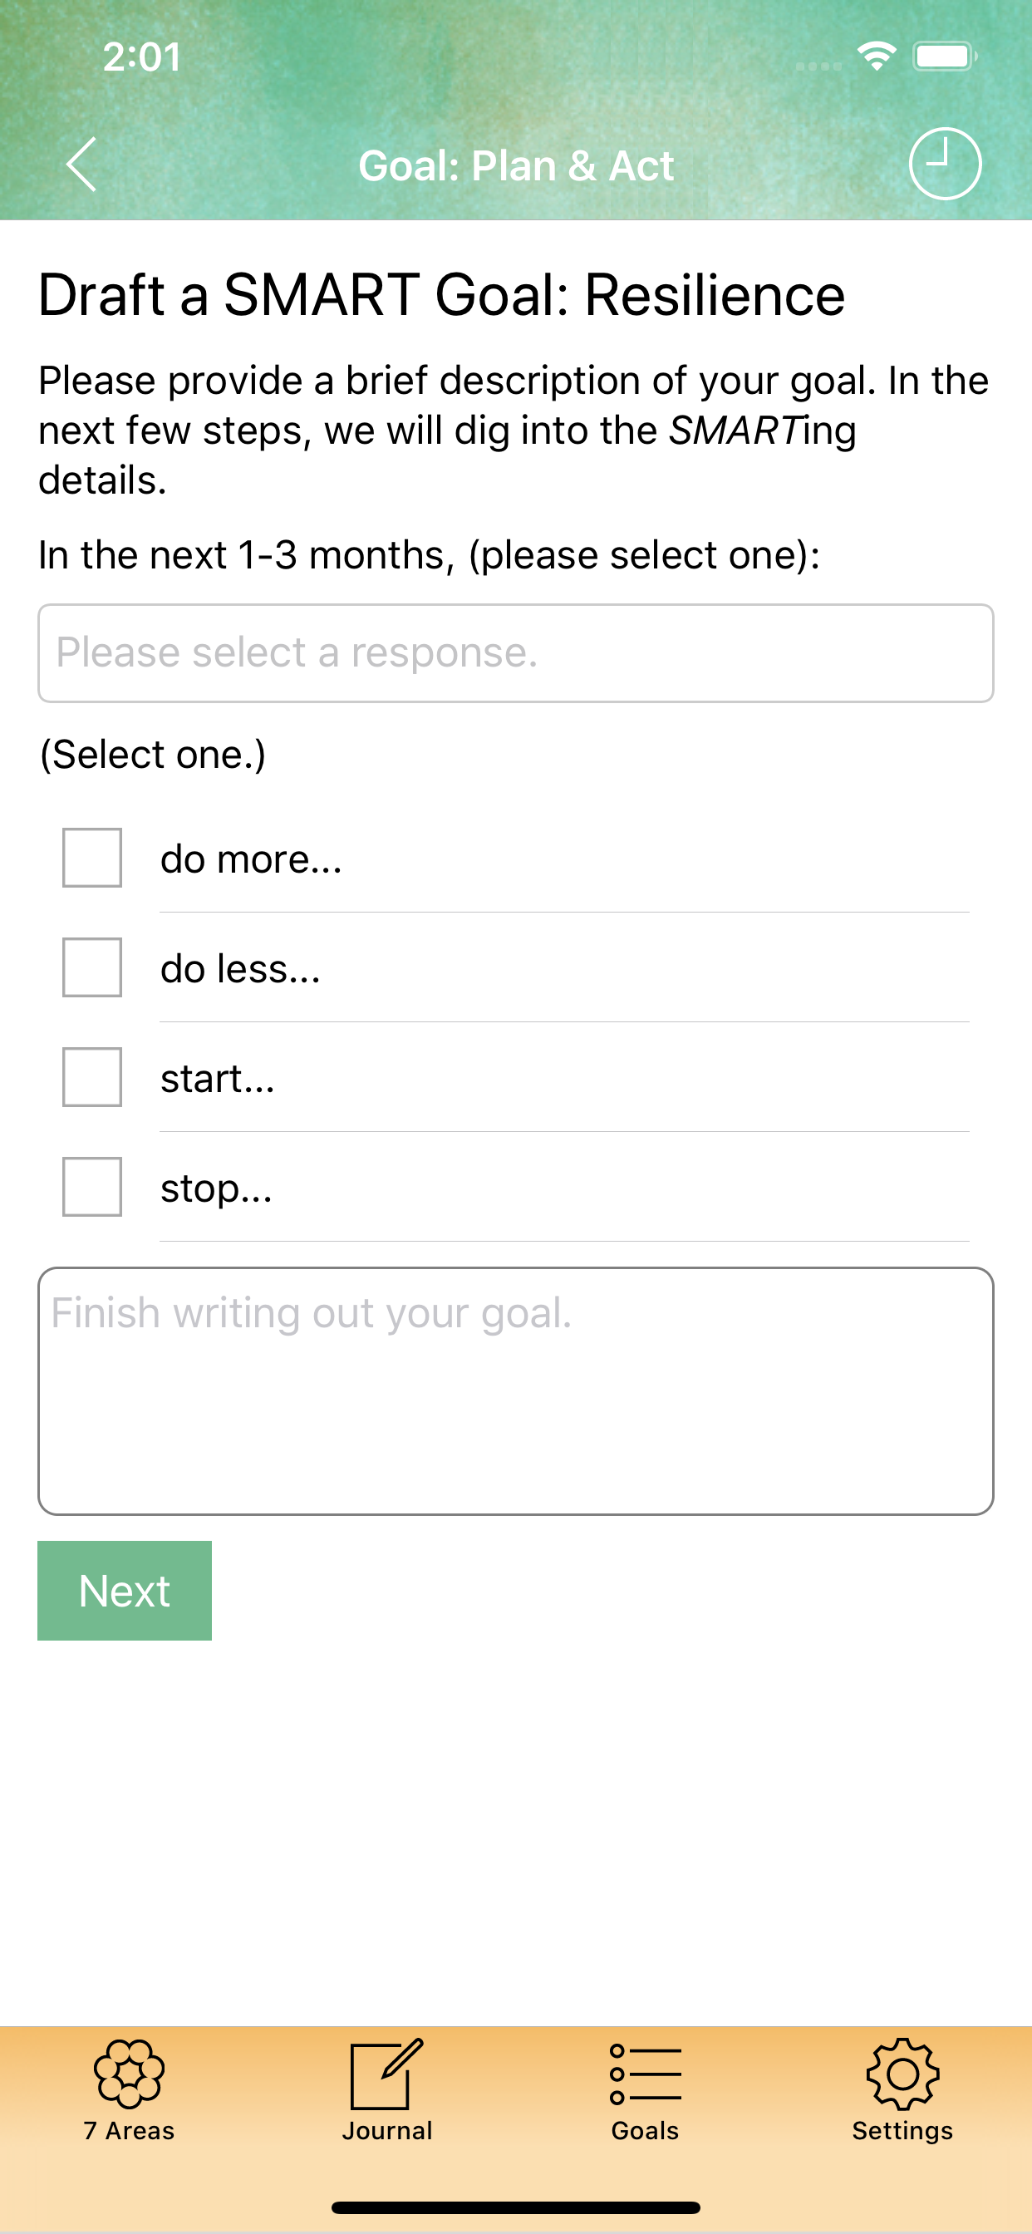Image resolution: width=1032 pixels, height=2234 pixels.
Task: Tap the Journal tab label
Action: tap(386, 2131)
